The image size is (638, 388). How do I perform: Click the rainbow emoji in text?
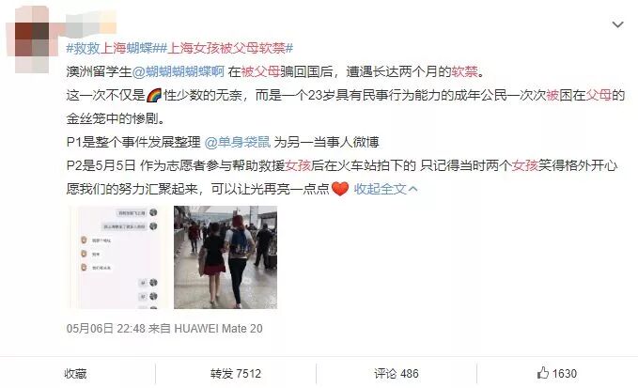153,95
